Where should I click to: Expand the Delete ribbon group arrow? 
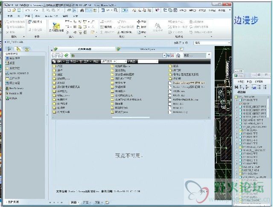(24, 37)
